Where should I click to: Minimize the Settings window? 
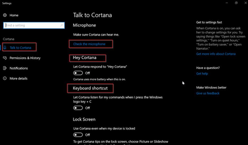coord(227,3)
